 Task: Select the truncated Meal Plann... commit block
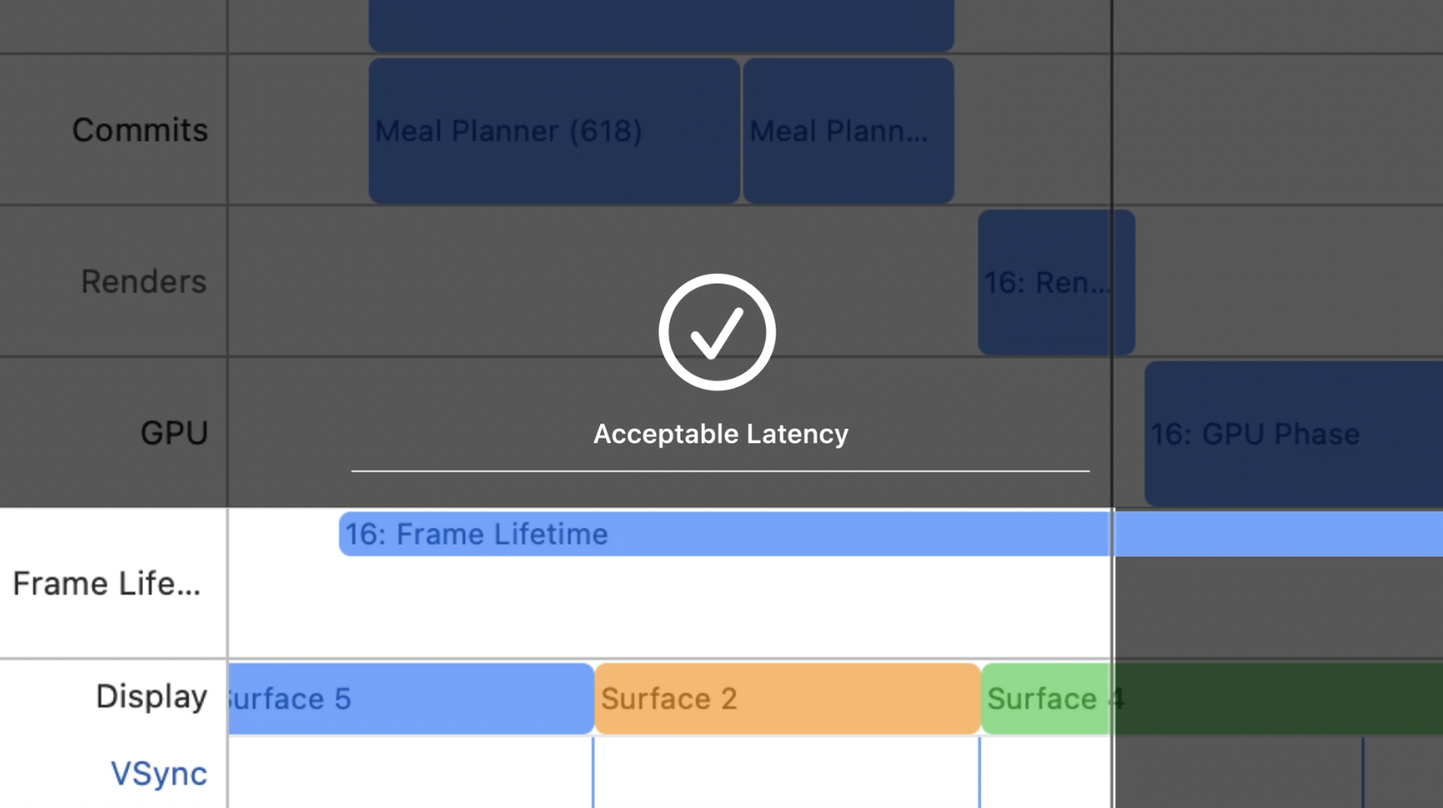[848, 131]
